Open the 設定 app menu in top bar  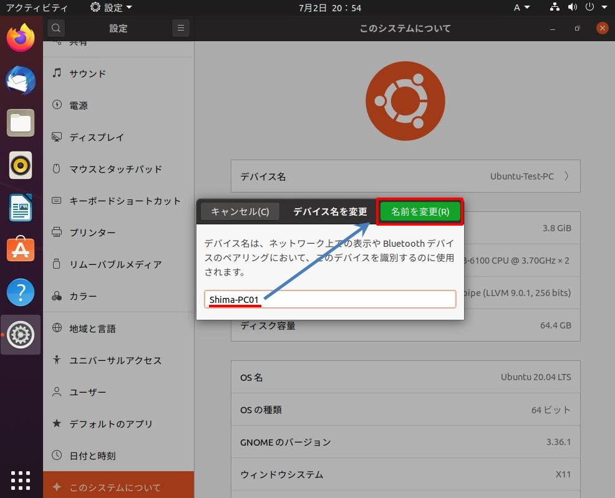pos(111,7)
